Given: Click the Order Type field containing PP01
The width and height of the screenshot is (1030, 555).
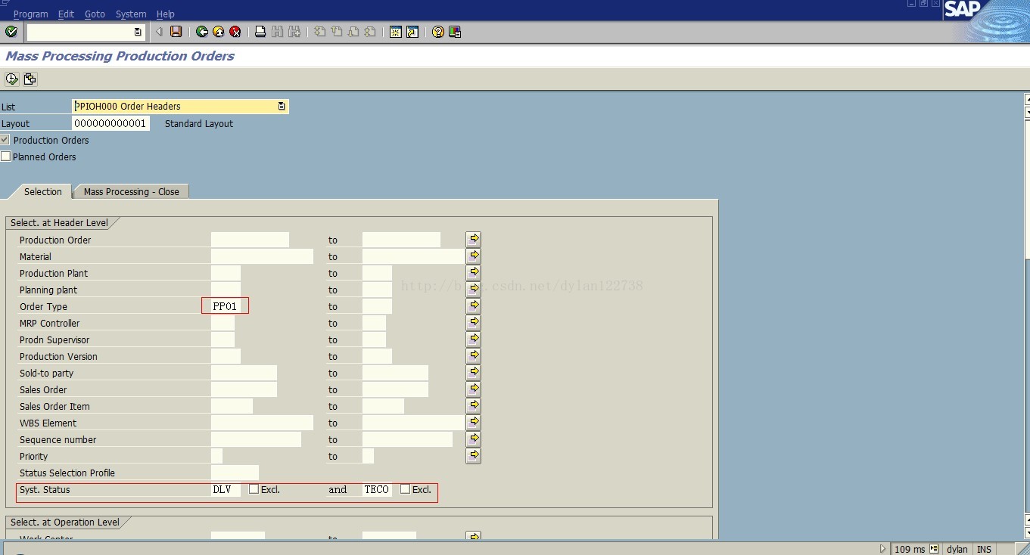Looking at the screenshot, I should [226, 306].
